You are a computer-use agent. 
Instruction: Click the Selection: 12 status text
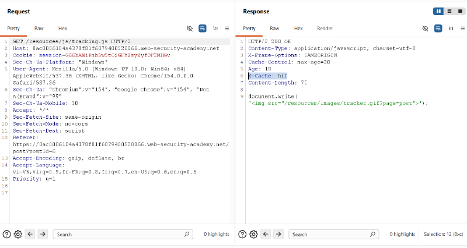click(x=444, y=235)
